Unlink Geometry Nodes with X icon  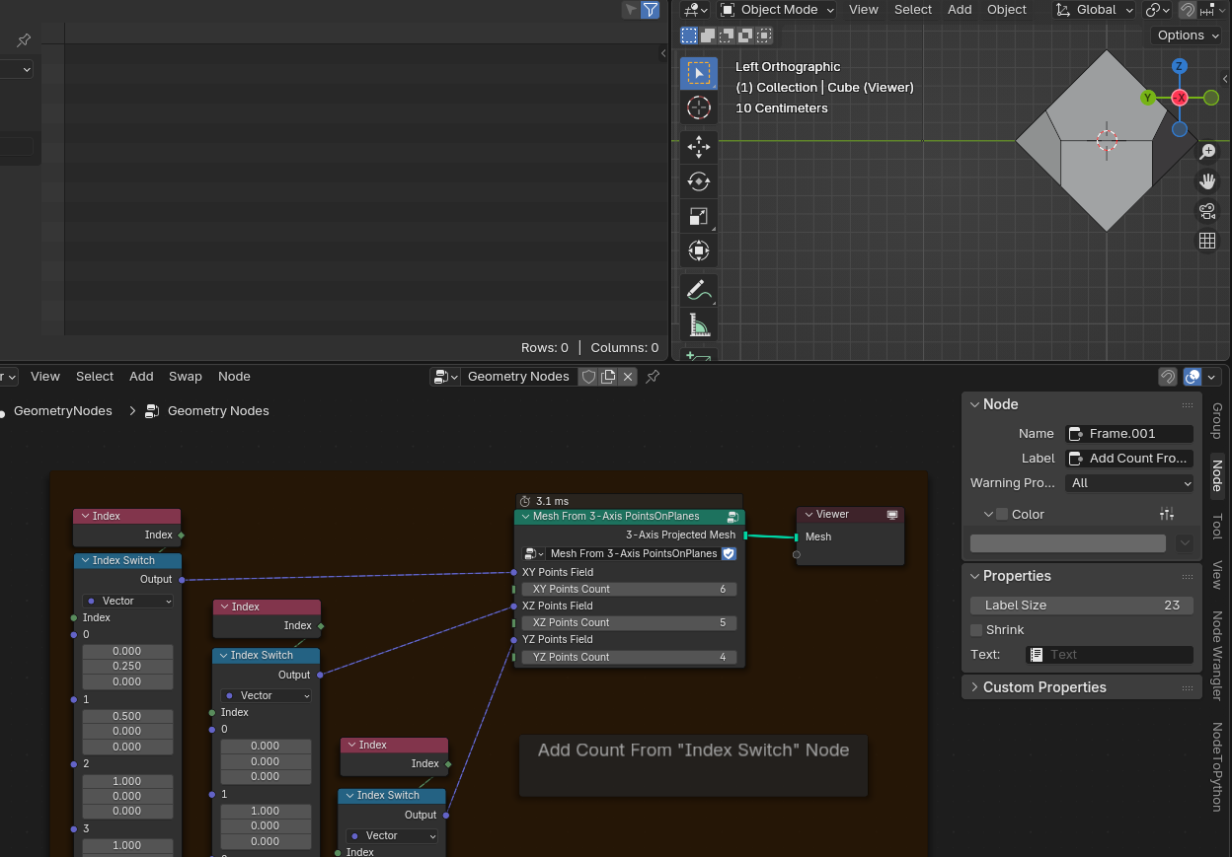coord(628,377)
